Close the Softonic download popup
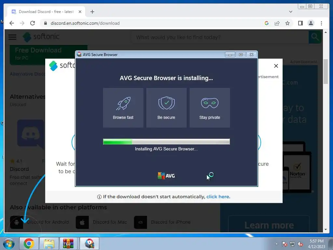The width and height of the screenshot is (333, 250). point(276,66)
